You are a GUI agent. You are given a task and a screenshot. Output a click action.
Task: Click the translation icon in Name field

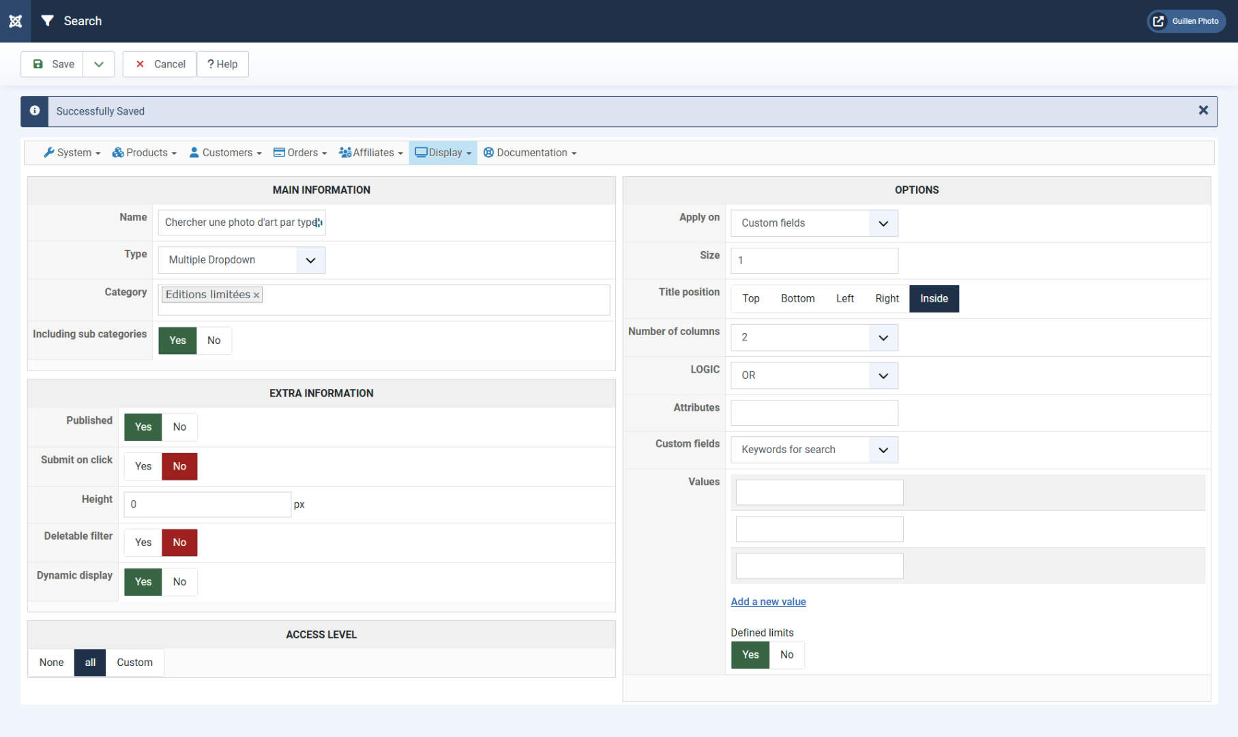319,222
